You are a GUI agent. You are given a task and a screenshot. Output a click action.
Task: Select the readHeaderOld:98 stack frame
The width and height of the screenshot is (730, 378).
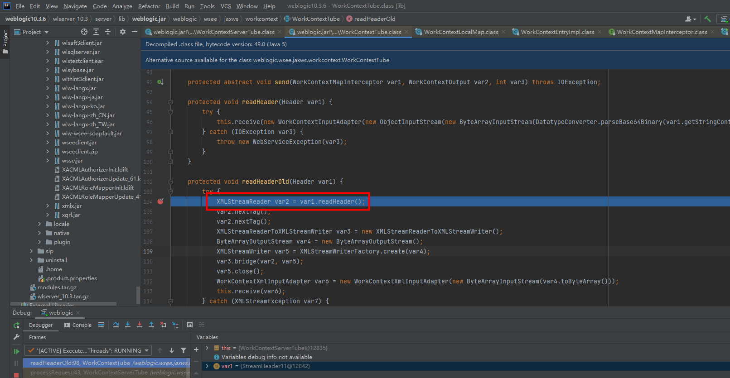pos(106,363)
